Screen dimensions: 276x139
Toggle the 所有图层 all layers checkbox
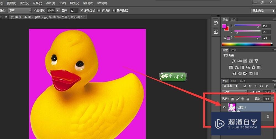point(114,10)
